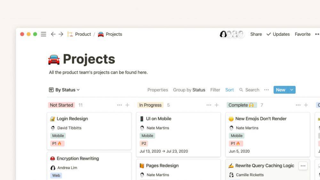Click the board view icon beside By Status
The width and height of the screenshot is (320, 180).
51,90
